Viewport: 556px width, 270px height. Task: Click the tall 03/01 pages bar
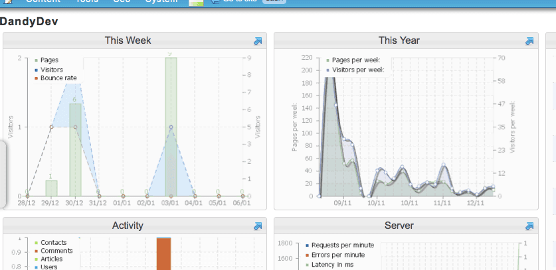(171, 126)
